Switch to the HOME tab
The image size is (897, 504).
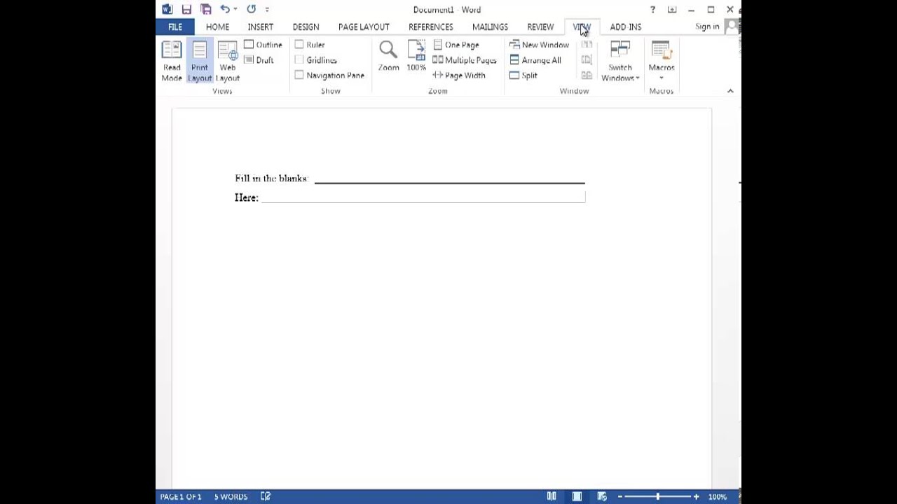pyautogui.click(x=217, y=27)
